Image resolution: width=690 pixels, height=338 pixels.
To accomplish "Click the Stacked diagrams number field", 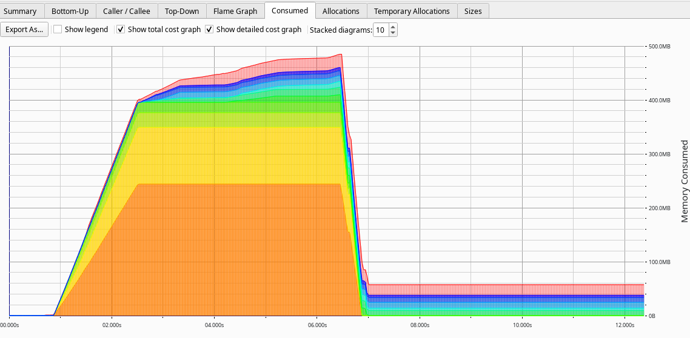I will coord(380,30).
